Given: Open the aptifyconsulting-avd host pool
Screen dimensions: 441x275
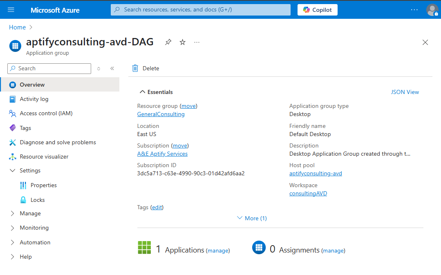Looking at the screenshot, I should 316,174.
